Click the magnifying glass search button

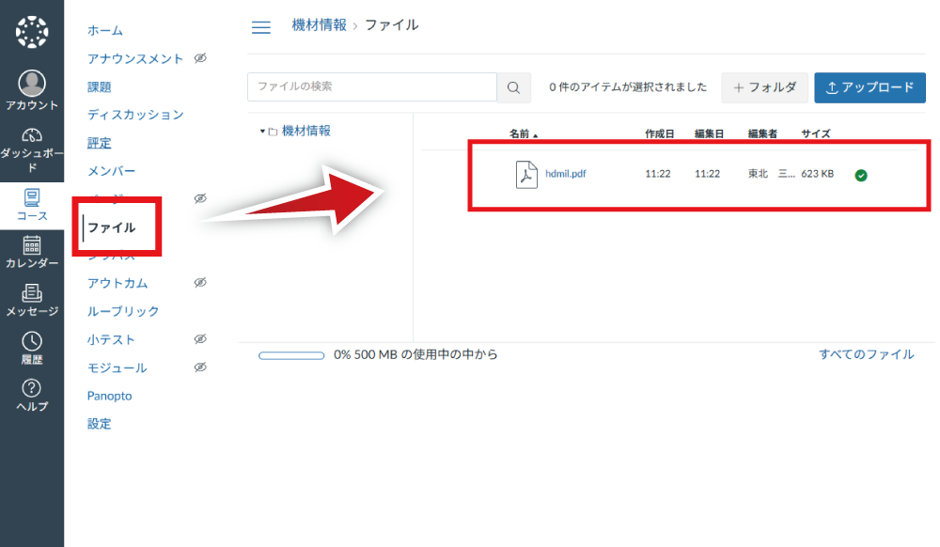click(513, 87)
